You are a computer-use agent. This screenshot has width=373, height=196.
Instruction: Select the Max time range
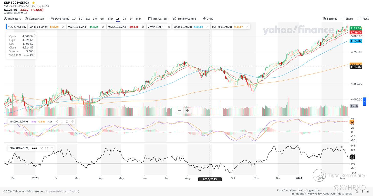click(x=139, y=19)
